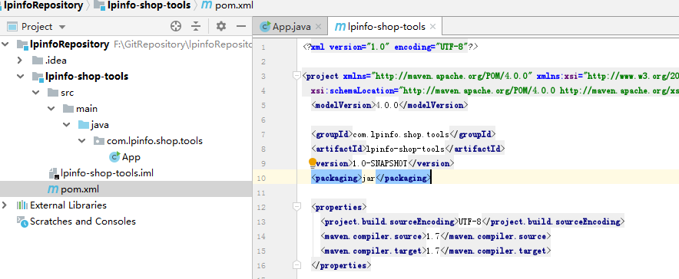Image resolution: width=679 pixels, height=279 pixels.
Task: Collapse the java source folder
Action: pyautogui.click(x=67, y=125)
